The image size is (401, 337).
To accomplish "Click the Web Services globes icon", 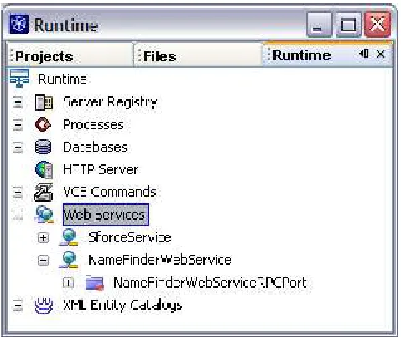I will tap(44, 215).
